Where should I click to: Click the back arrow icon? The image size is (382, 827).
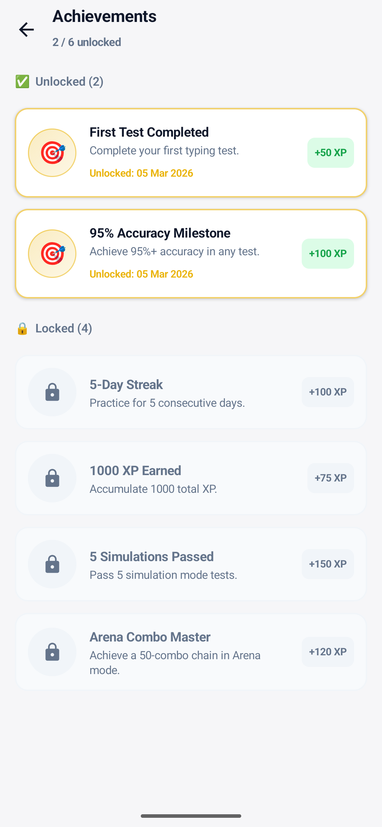coord(27,30)
